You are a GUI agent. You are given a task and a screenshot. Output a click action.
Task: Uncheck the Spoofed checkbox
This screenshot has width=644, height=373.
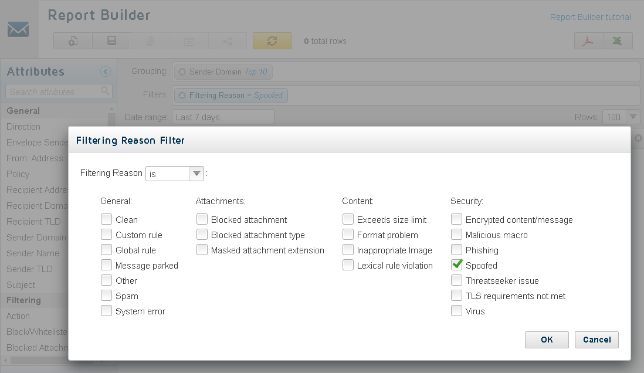456,265
